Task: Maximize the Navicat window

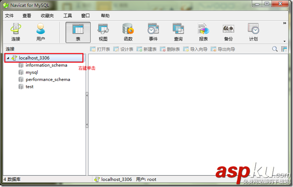Action: pyautogui.click(x=267, y=4)
